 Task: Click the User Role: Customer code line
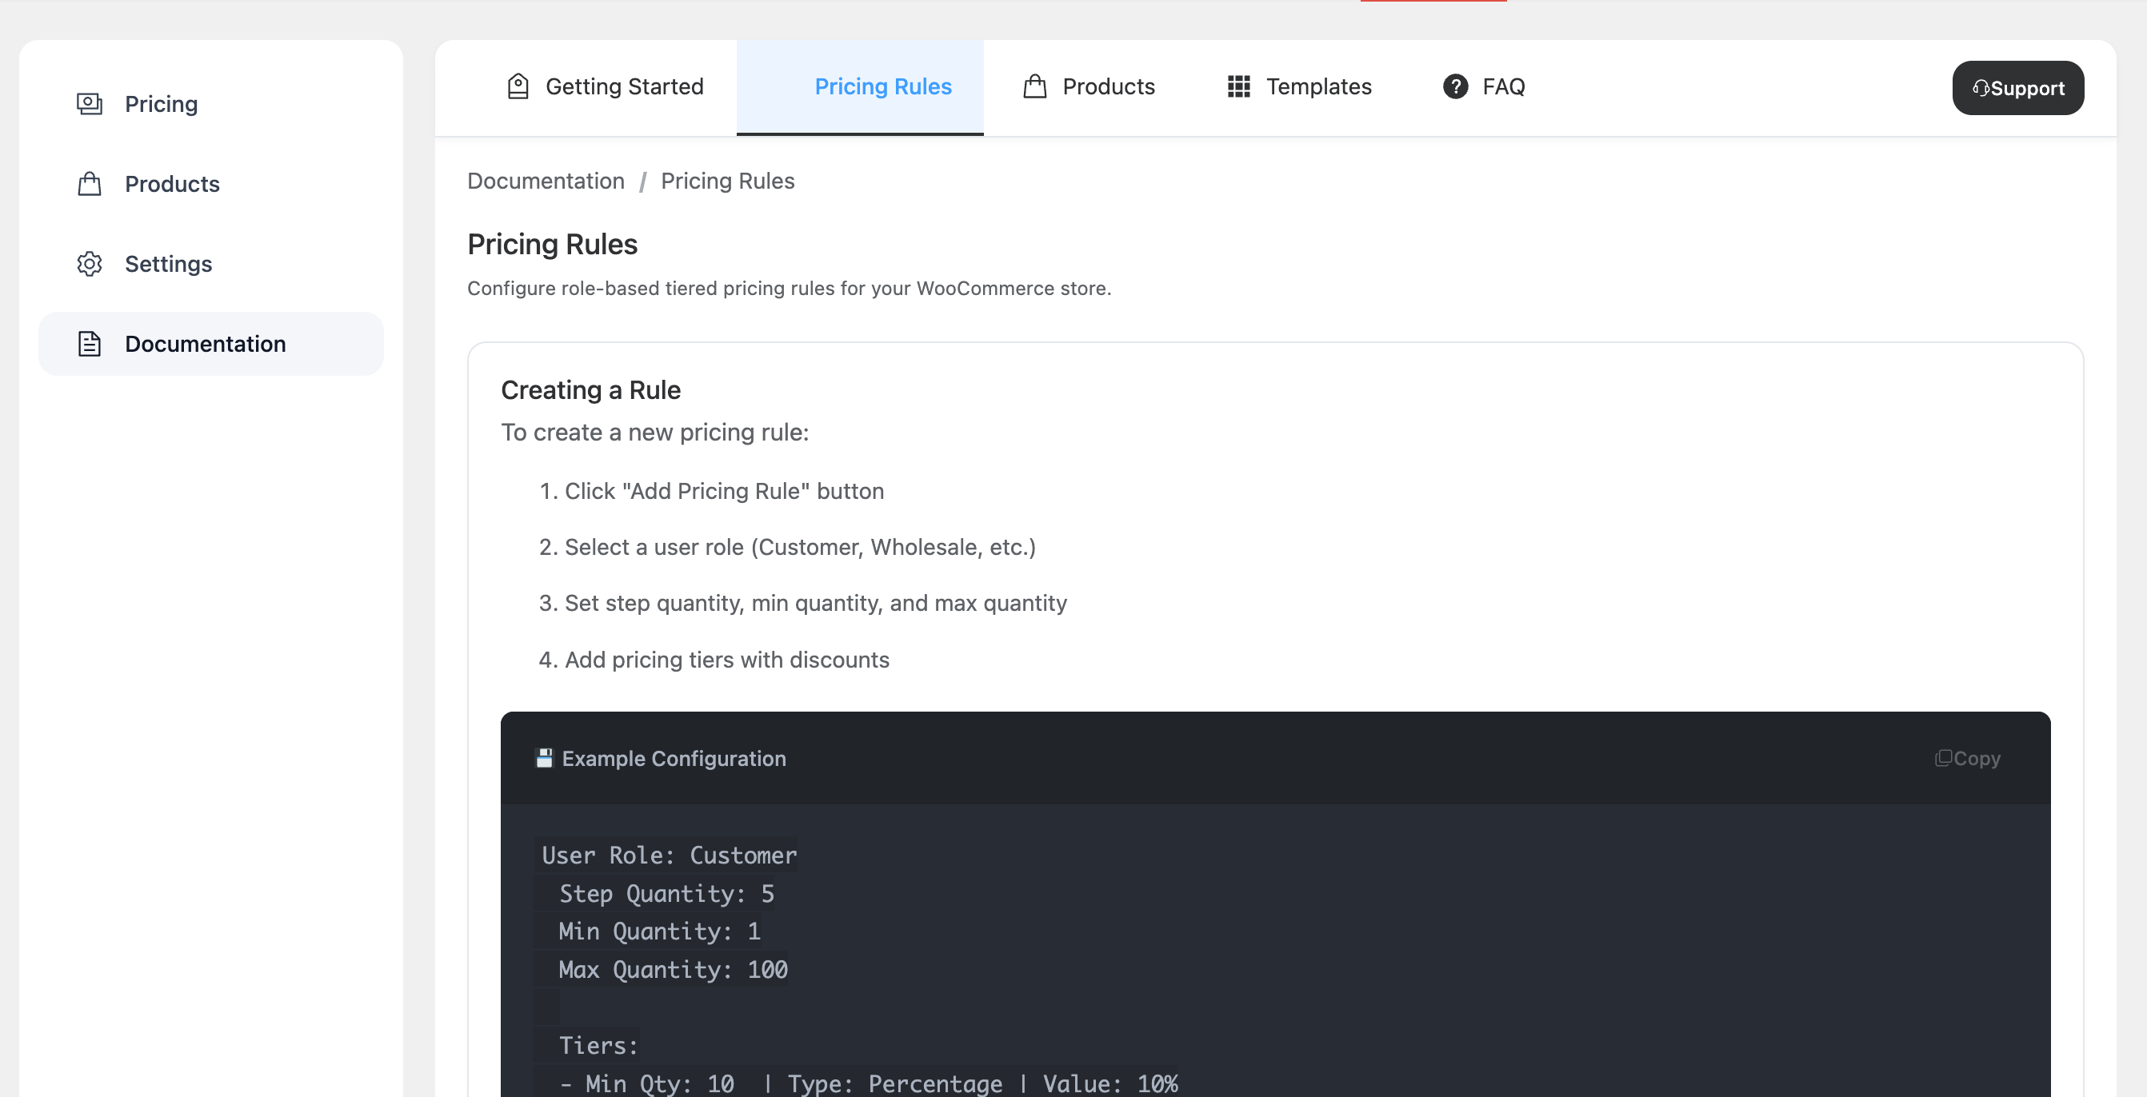[667, 856]
